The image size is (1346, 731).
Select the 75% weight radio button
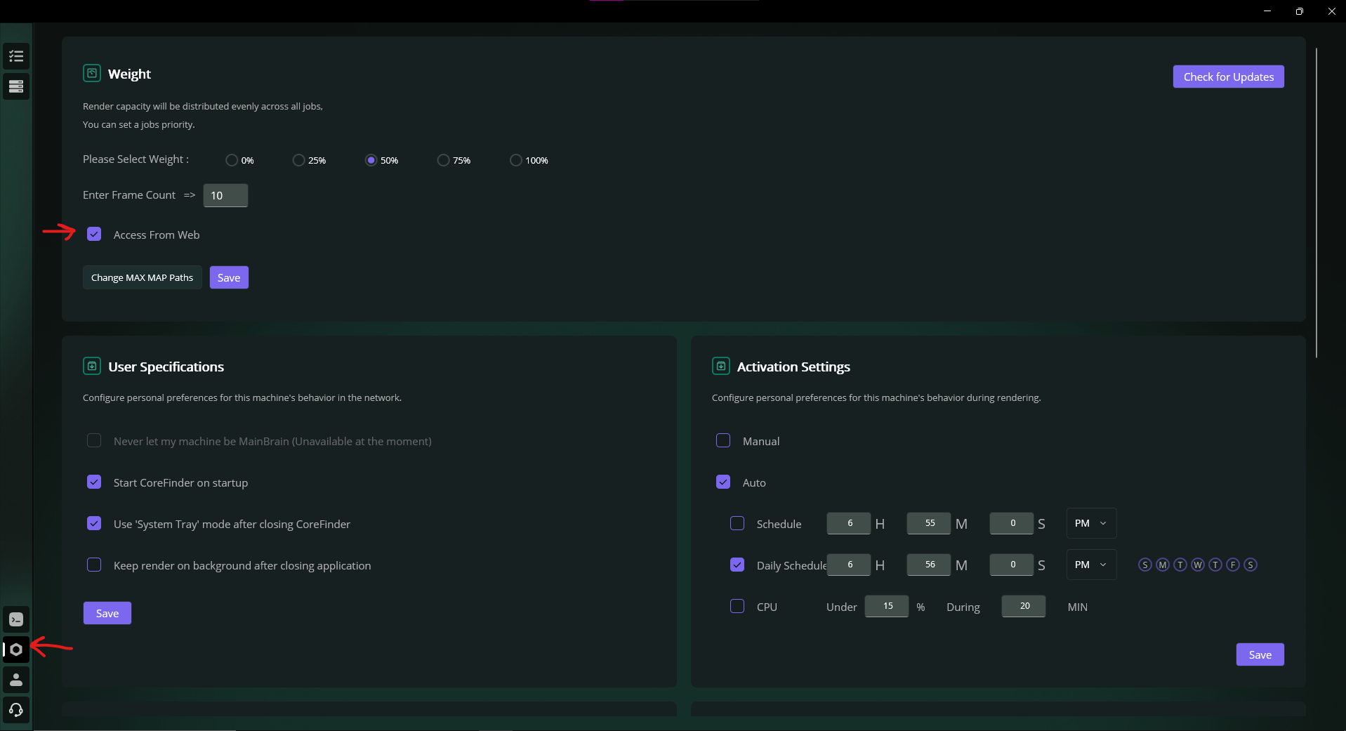pyautogui.click(x=442, y=160)
